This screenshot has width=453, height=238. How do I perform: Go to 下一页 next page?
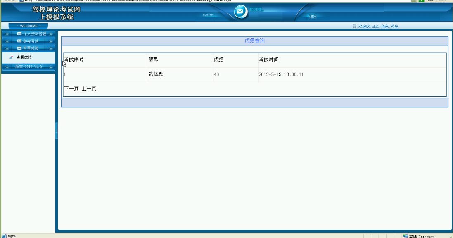click(x=71, y=89)
